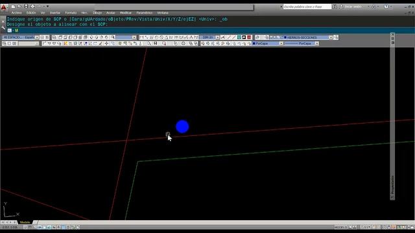Image resolution: width=415 pixels, height=233 pixels.
Task: Open the layer properties manager icon
Action: coord(257,38)
